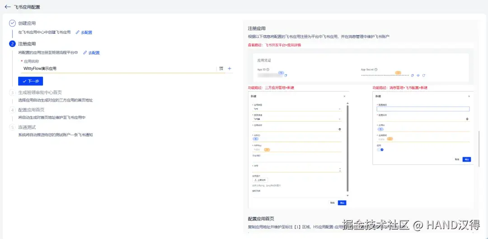Select step 2 circle for 注册应用

pos(12,44)
